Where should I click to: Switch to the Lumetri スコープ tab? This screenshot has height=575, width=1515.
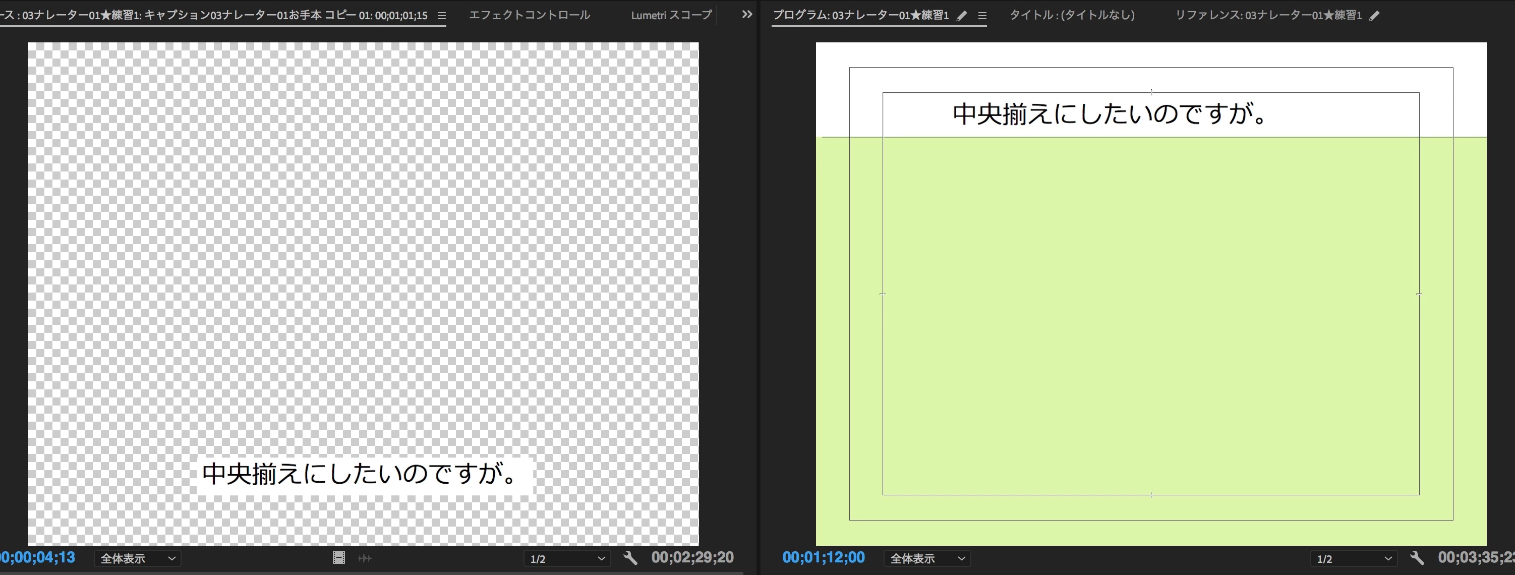[671, 15]
